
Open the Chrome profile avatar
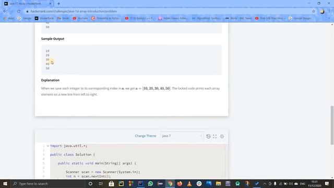point(322,11)
